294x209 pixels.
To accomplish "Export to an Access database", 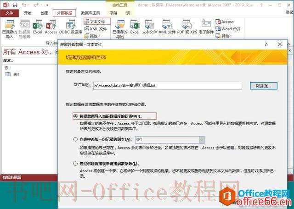I will [x=225, y=22].
